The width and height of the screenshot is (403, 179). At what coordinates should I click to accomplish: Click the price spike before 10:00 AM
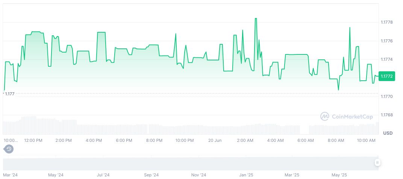pos(350,28)
